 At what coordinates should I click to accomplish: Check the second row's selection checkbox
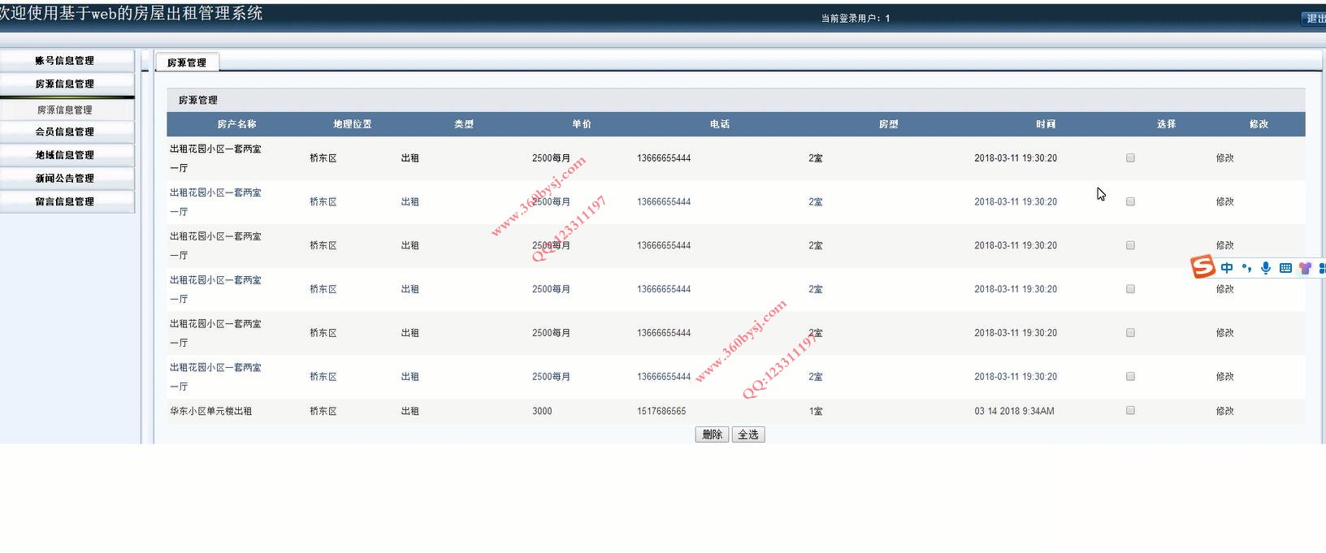pyautogui.click(x=1130, y=201)
